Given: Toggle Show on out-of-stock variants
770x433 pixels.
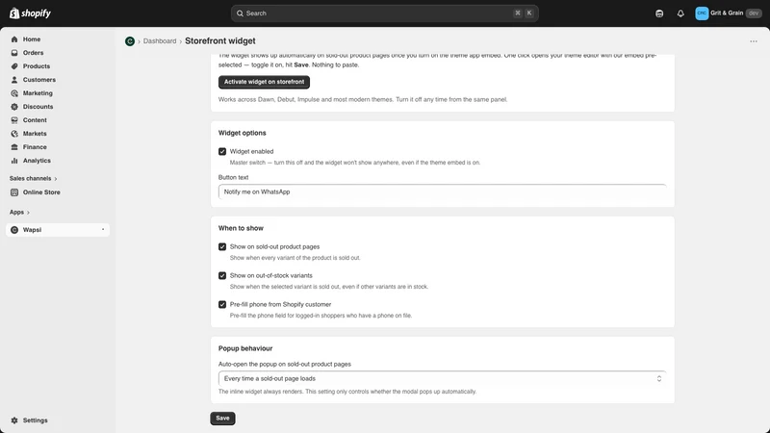Looking at the screenshot, I should pyautogui.click(x=222, y=276).
